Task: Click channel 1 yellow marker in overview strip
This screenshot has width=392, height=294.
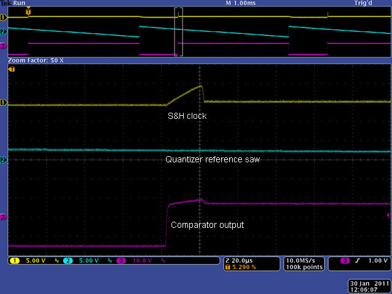Action: click(3, 17)
